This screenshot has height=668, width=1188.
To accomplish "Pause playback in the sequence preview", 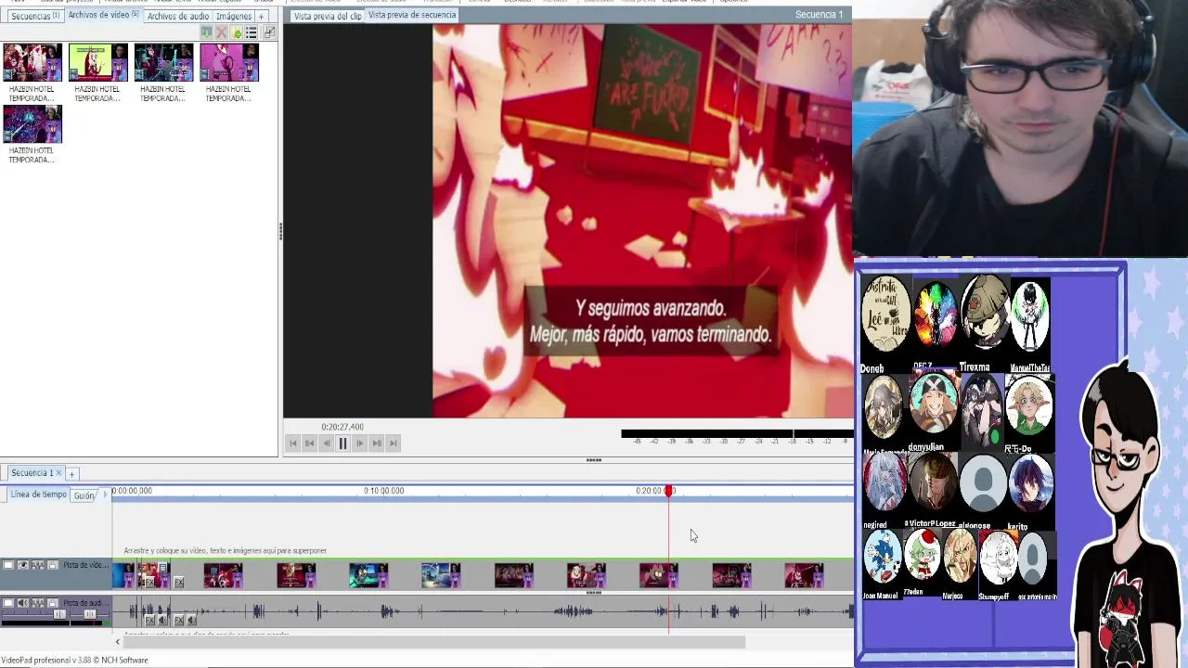I will click(x=342, y=443).
